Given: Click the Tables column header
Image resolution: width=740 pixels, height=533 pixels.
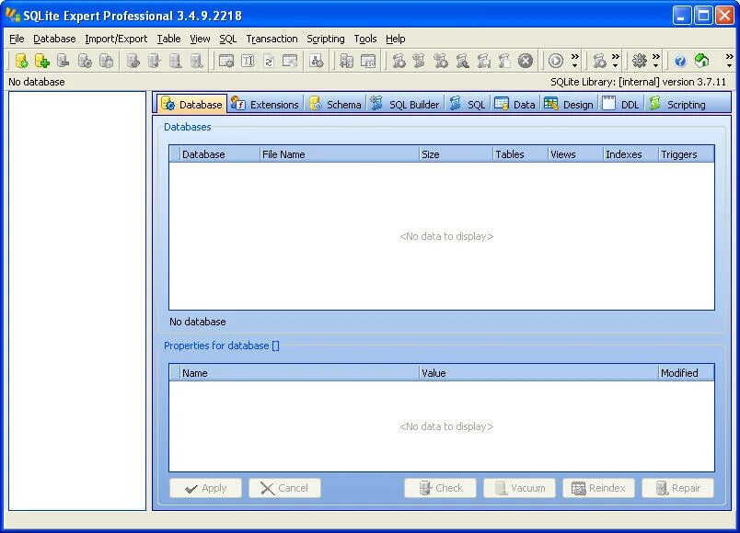Looking at the screenshot, I should [520, 154].
